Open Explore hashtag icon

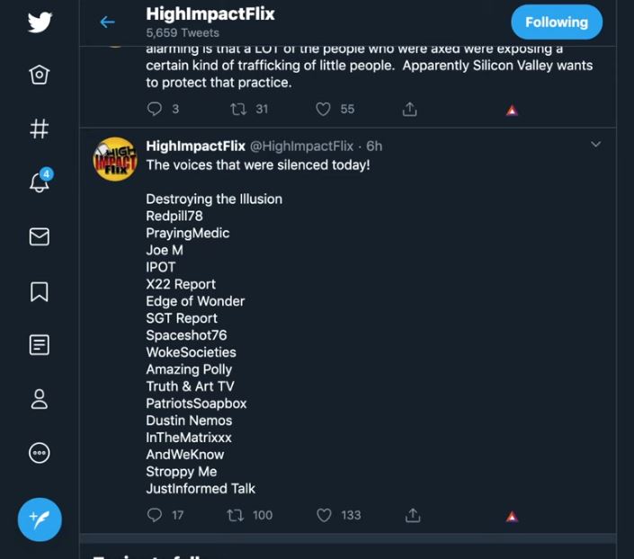40,129
